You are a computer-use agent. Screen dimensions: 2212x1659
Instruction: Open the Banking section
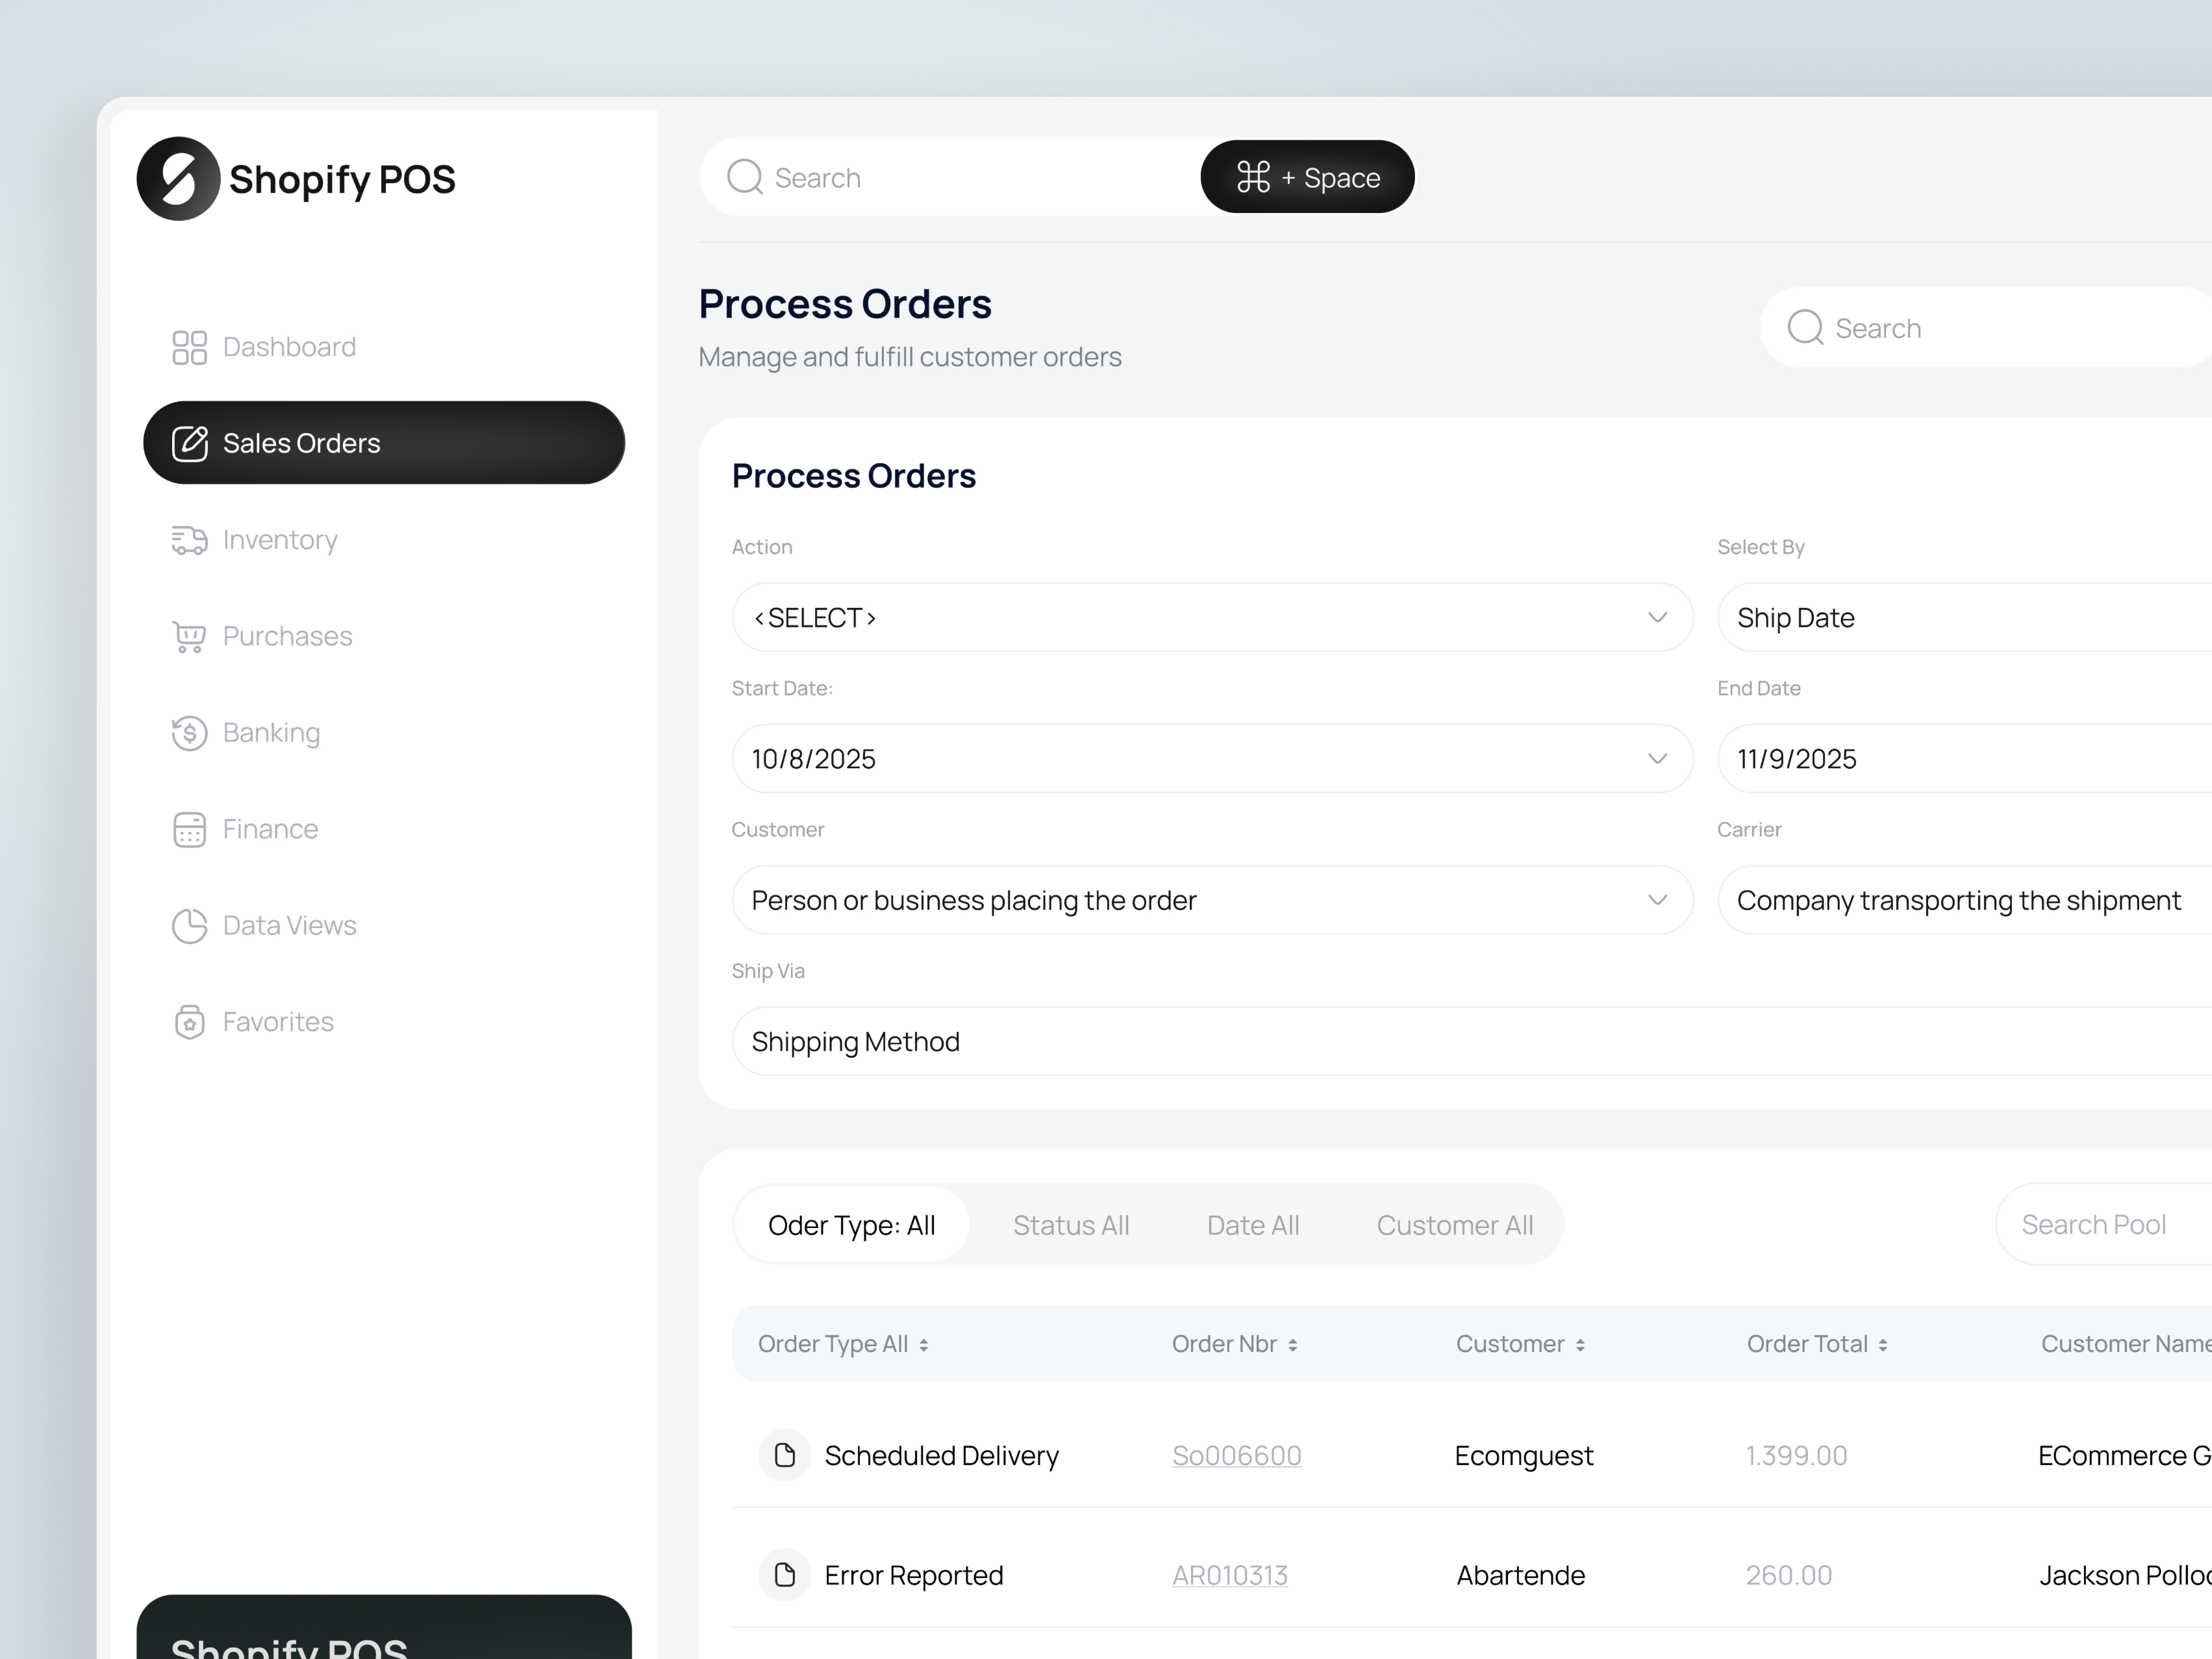pyautogui.click(x=384, y=733)
